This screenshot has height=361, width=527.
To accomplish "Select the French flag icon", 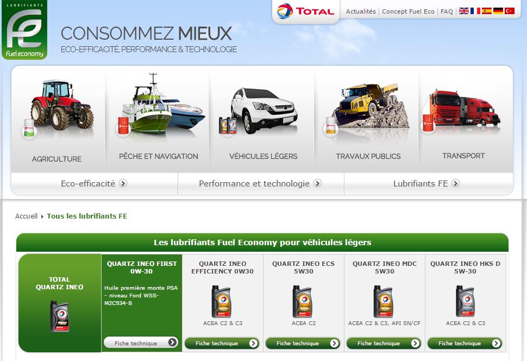I will 475,10.
